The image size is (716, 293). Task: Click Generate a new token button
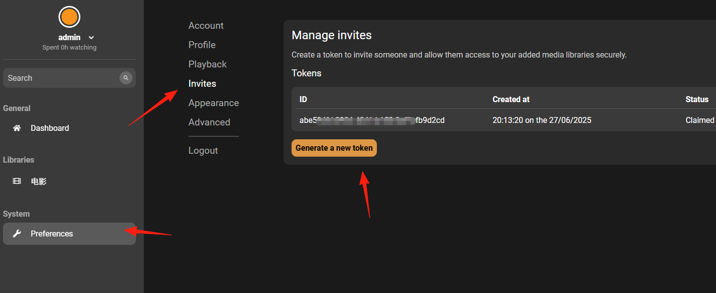coord(334,148)
